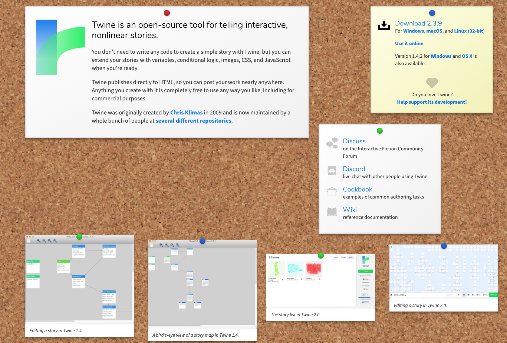Click 'live chat with other people using Twine'

tap(385, 177)
